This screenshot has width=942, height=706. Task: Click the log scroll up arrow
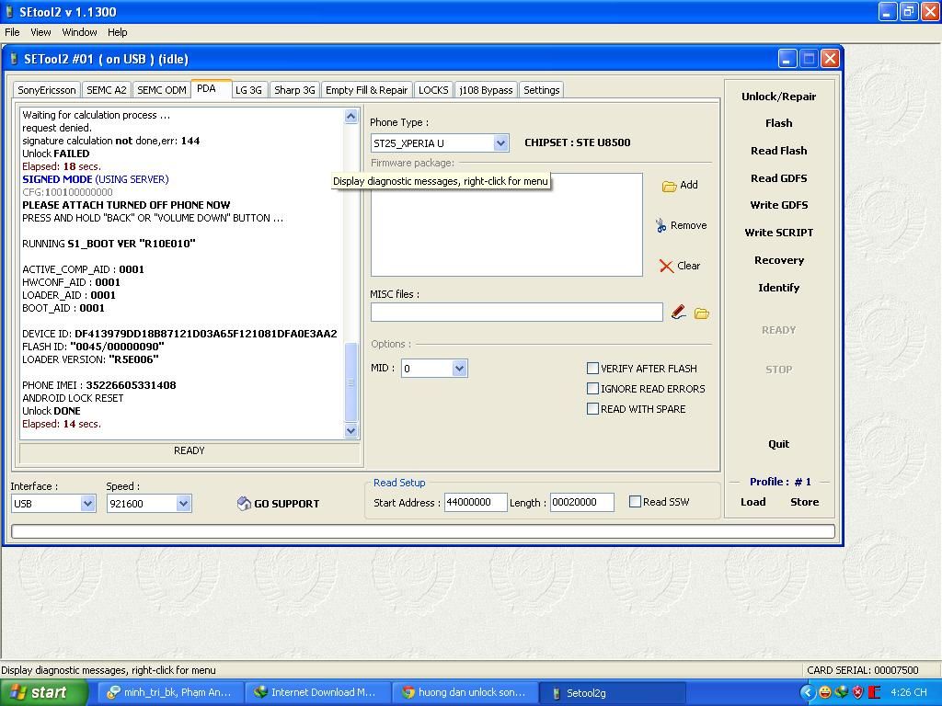tap(350, 116)
